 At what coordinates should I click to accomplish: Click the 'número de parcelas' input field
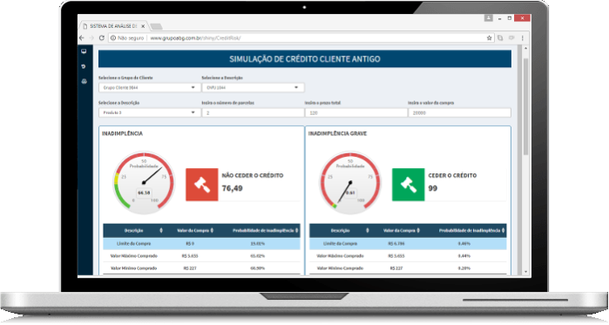[x=253, y=112]
